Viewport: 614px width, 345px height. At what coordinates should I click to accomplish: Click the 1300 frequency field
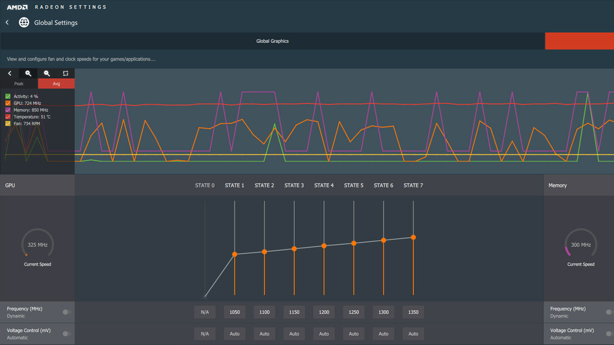point(384,312)
